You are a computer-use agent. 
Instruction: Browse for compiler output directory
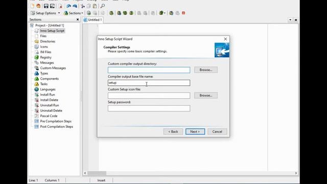pyautogui.click(x=206, y=70)
